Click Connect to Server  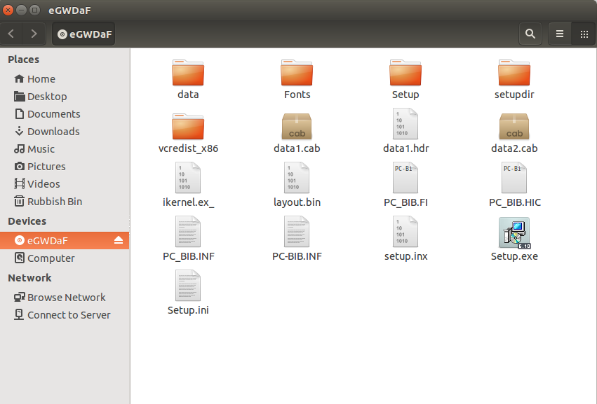(x=65, y=314)
